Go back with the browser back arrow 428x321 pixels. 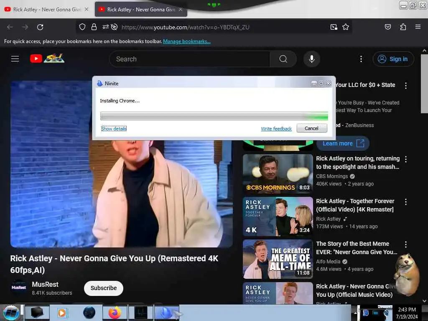coord(10,27)
